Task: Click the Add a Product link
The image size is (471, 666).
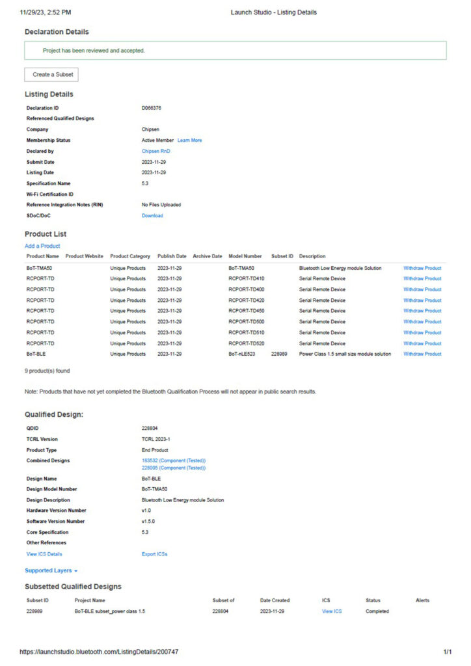Action: [x=42, y=246]
